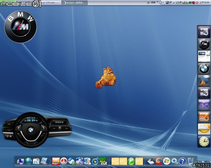Viewport: 211px width, 168px height.
Task: Open the blue question mark help icon
Action: [182, 161]
